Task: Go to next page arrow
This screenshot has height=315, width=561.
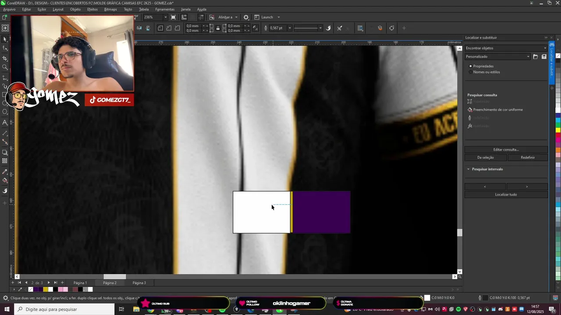Action: pyautogui.click(x=49, y=283)
